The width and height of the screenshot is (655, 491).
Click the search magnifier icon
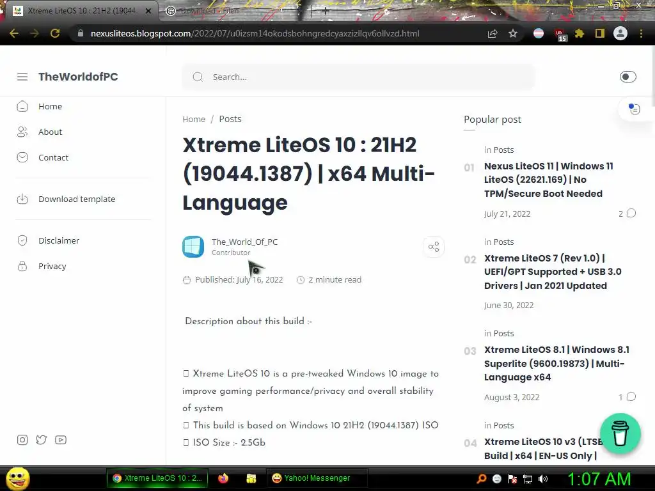coord(198,77)
